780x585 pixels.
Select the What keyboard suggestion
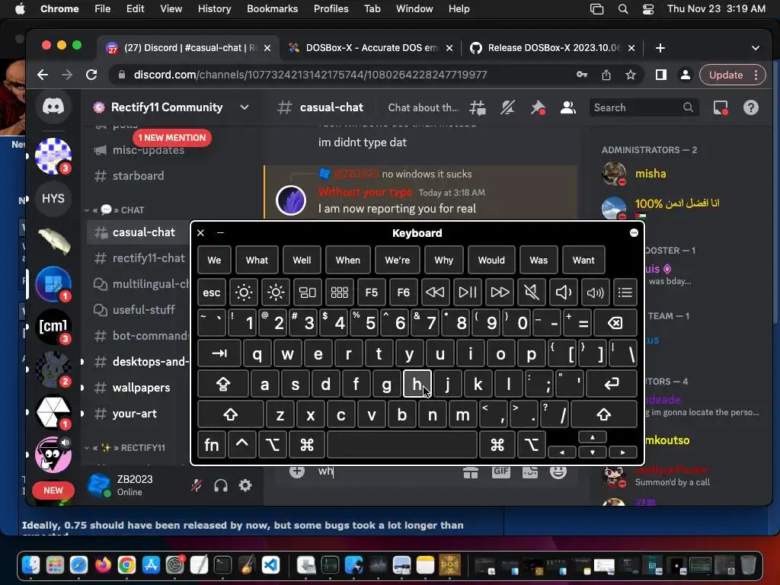[257, 260]
